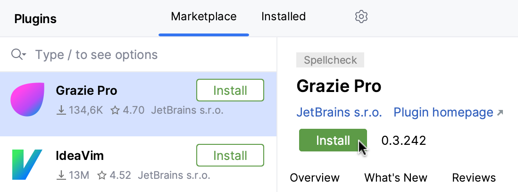518x192 pixels.
Task: Open the JetBrains s.r.o. vendor link
Action: [339, 113]
